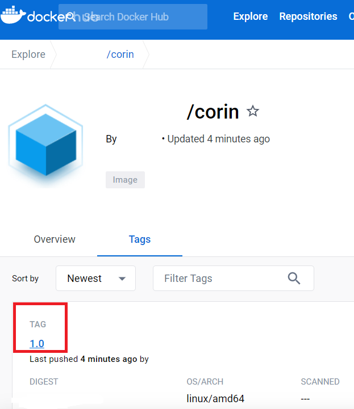The height and width of the screenshot is (409, 354).
Task: Click the Search Docker Hub field
Action: tap(133, 16)
